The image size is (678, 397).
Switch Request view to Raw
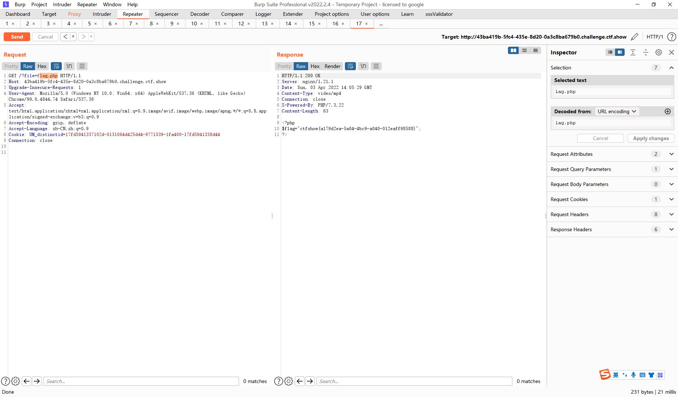tap(28, 66)
